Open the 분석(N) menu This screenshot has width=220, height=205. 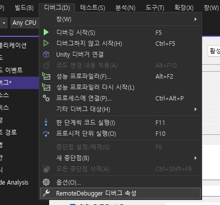(x=125, y=8)
